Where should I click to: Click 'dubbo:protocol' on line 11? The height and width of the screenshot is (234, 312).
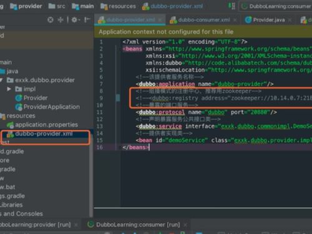tap(162, 112)
